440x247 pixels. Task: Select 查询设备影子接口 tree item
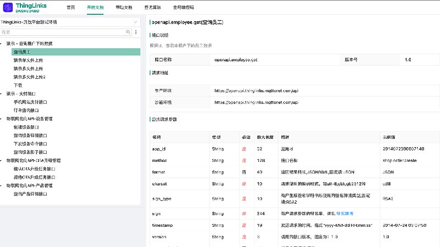point(30,152)
